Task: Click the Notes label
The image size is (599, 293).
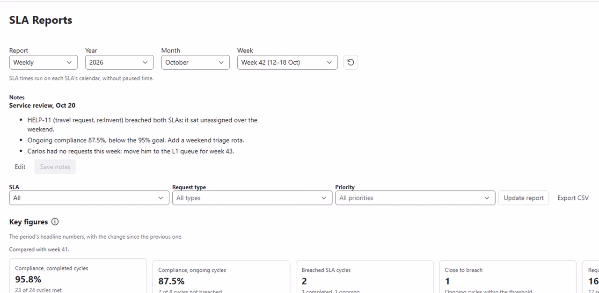Action: (17, 97)
